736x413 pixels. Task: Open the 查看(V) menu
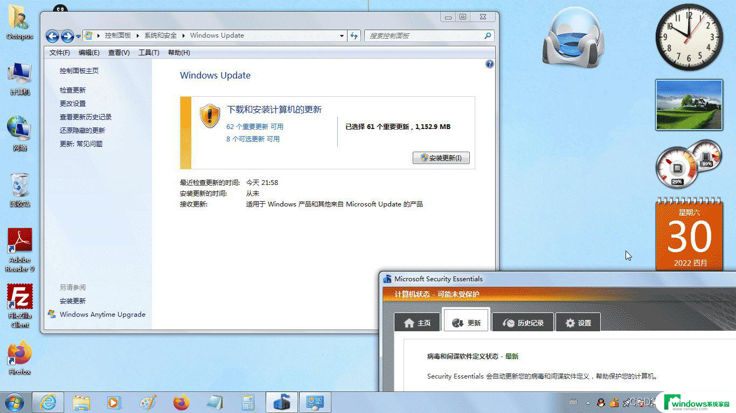pyautogui.click(x=119, y=53)
